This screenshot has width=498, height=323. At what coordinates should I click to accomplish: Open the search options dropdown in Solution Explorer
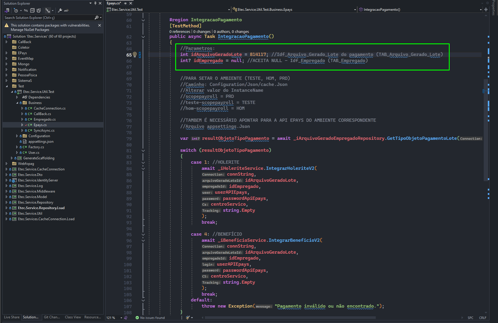pyautogui.click(x=101, y=18)
